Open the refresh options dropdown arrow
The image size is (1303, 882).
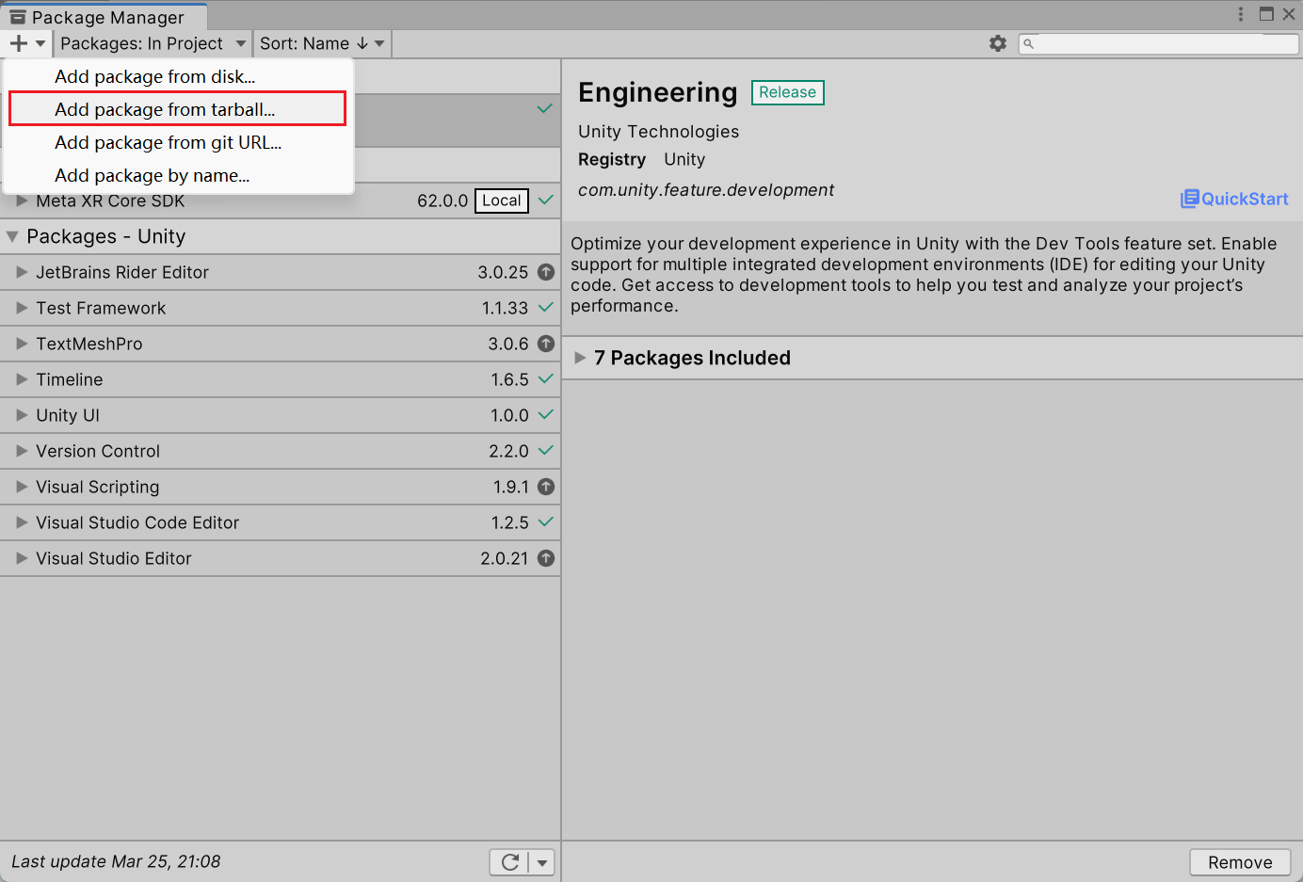pyautogui.click(x=542, y=862)
